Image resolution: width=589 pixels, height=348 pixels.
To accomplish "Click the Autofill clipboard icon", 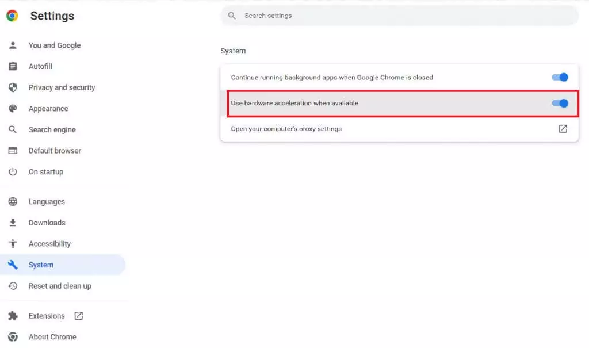I will pyautogui.click(x=13, y=67).
